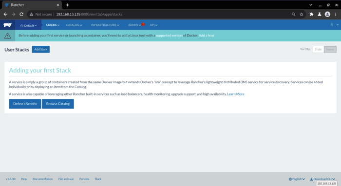
Task: Select the Rancher browser tab
Action: point(32,5)
